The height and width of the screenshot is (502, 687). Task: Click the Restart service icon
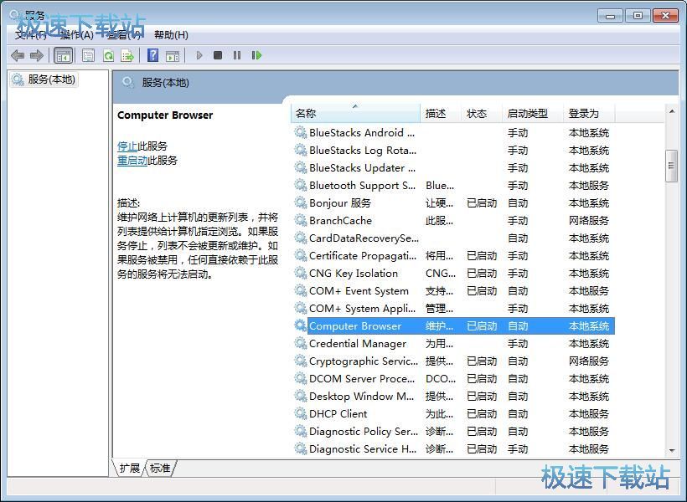256,55
